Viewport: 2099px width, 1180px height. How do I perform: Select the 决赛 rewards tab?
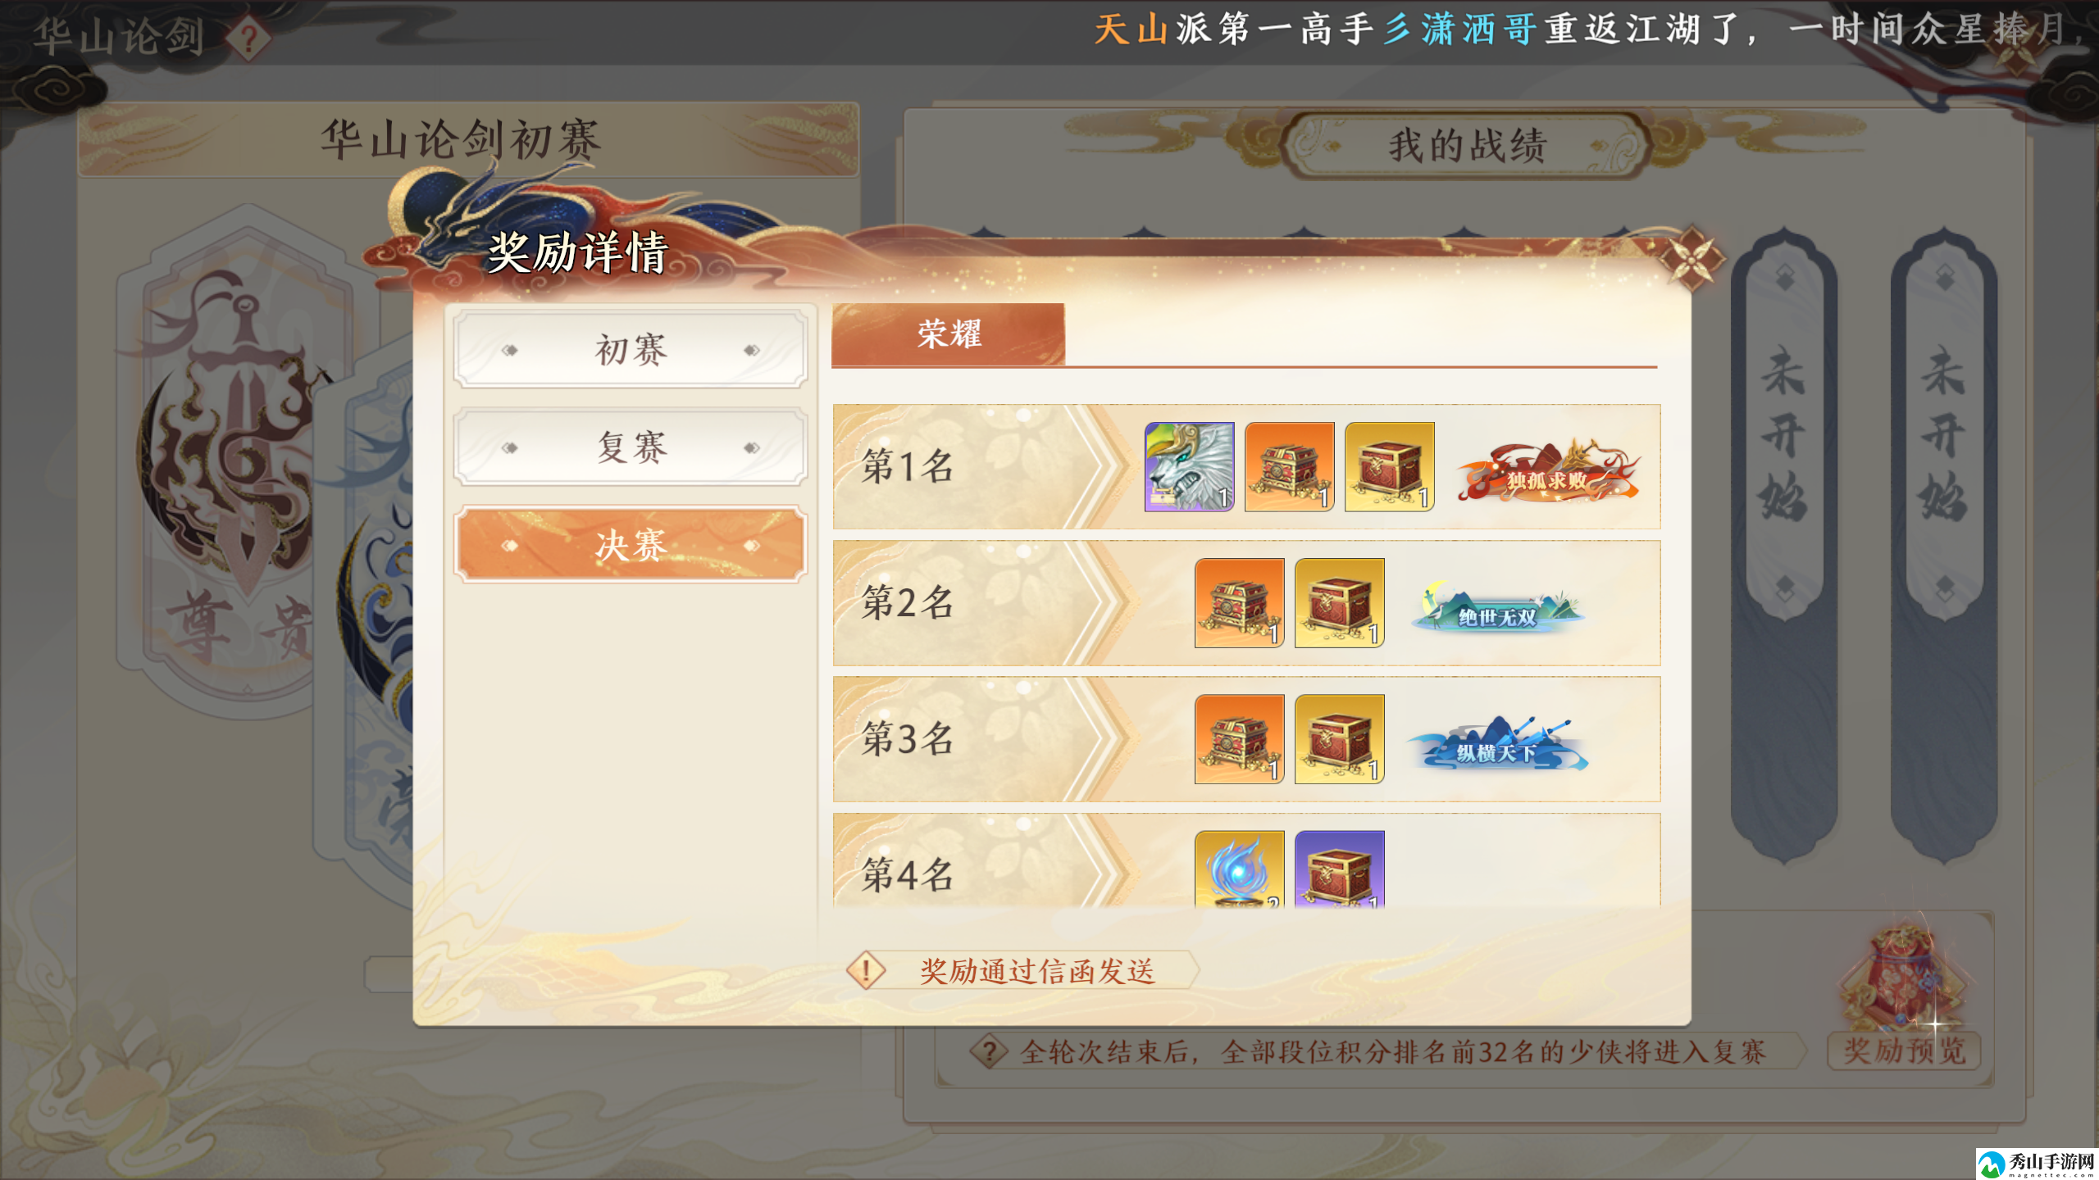[630, 545]
